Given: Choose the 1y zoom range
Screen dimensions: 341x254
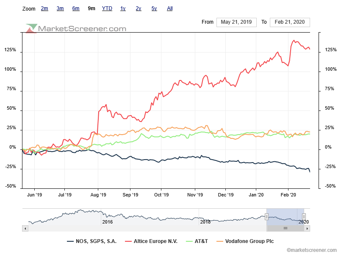Looking at the screenshot, I should point(123,8).
